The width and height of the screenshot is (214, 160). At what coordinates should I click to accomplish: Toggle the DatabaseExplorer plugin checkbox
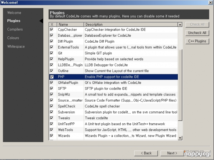(x=51, y=36)
